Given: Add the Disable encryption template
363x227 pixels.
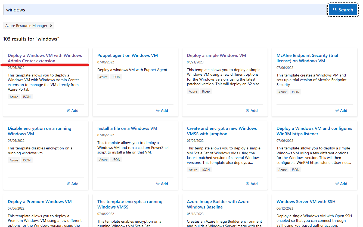Looking at the screenshot, I should [73, 184].
